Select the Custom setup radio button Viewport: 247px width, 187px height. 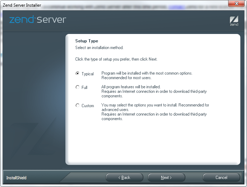[78, 105]
